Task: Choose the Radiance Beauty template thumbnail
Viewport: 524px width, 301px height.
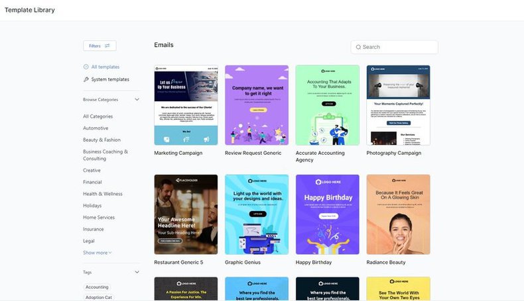Action: click(x=398, y=214)
